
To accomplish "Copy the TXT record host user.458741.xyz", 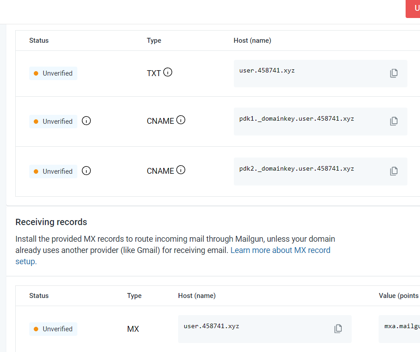I will point(393,73).
